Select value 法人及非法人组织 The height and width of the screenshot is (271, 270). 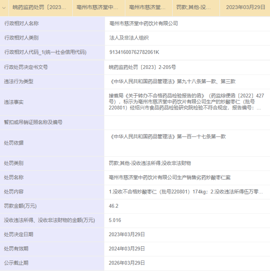pos(129,38)
